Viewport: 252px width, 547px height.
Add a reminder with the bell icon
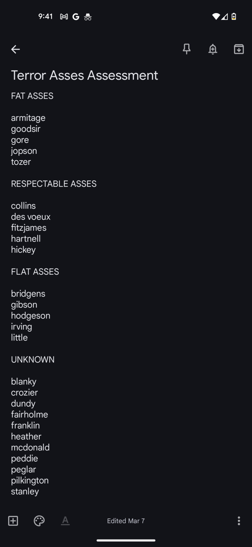(213, 49)
